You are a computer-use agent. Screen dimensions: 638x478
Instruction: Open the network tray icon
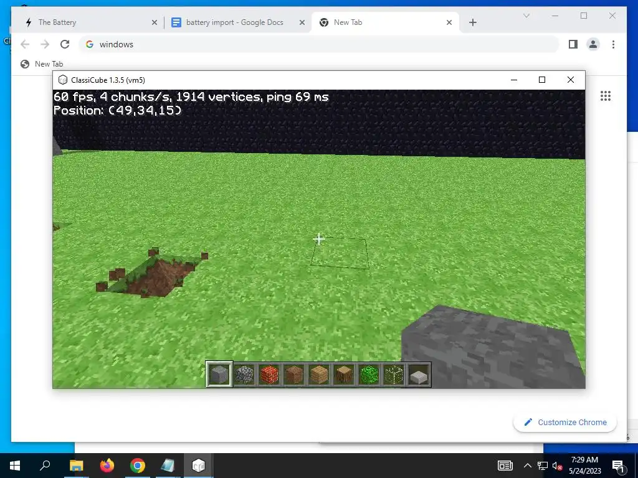click(543, 466)
